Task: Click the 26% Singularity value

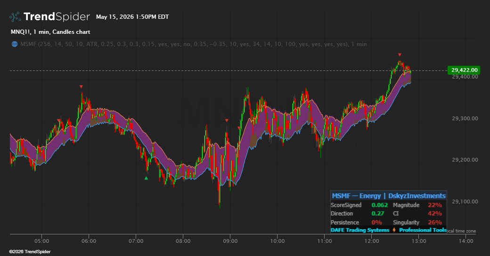Action: pos(435,222)
